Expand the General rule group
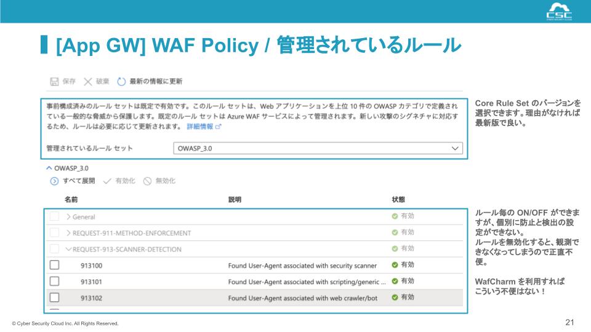 [68, 217]
